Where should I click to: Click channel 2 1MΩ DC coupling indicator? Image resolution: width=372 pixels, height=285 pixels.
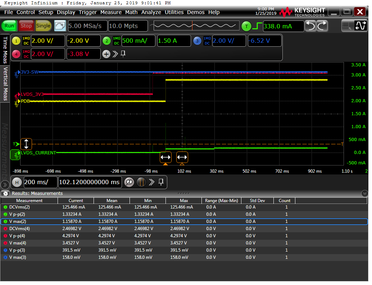coord(117,41)
